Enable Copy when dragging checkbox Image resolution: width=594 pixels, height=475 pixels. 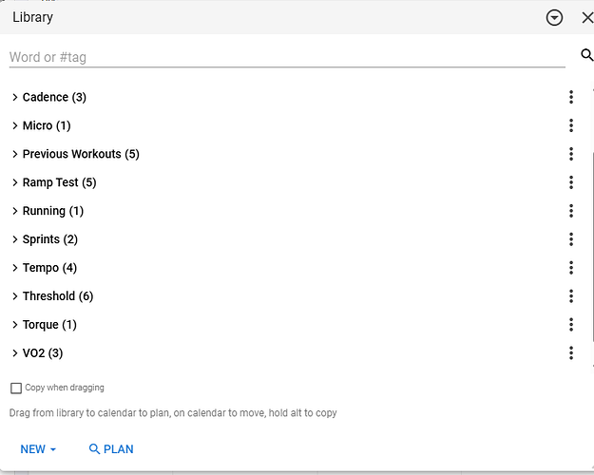16,388
